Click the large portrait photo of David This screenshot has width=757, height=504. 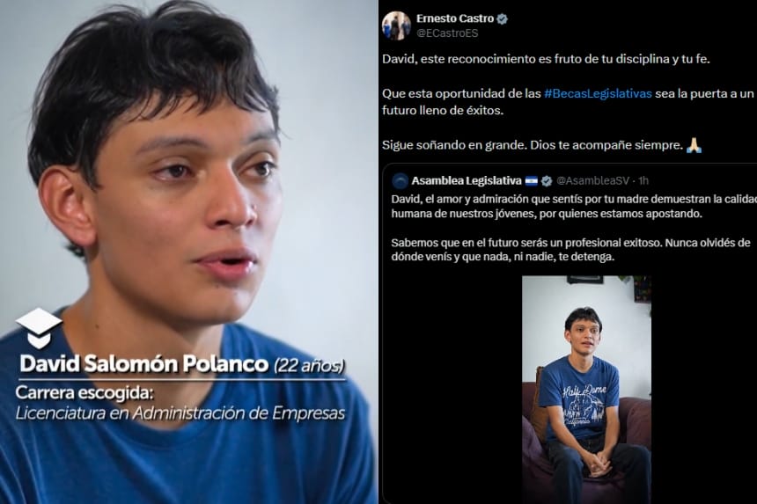pyautogui.click(x=188, y=252)
